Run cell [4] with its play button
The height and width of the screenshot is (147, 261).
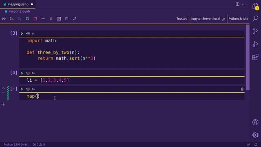point(22,73)
